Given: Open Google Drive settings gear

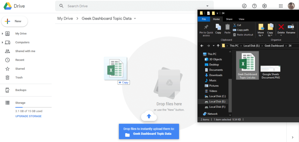Looking at the screenshot, I should pyautogui.click(x=264, y=6).
